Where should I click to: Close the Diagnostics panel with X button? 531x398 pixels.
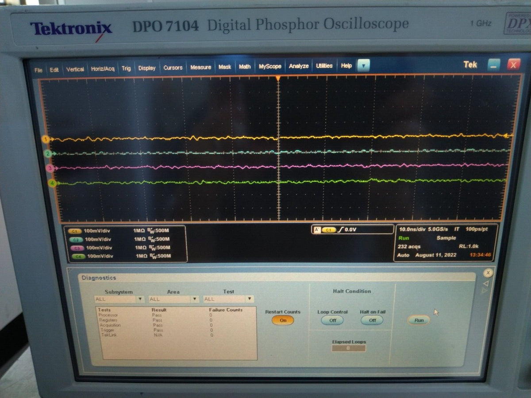[488, 273]
